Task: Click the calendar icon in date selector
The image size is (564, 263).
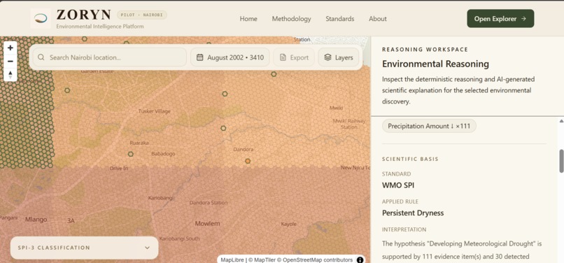Action: point(200,57)
